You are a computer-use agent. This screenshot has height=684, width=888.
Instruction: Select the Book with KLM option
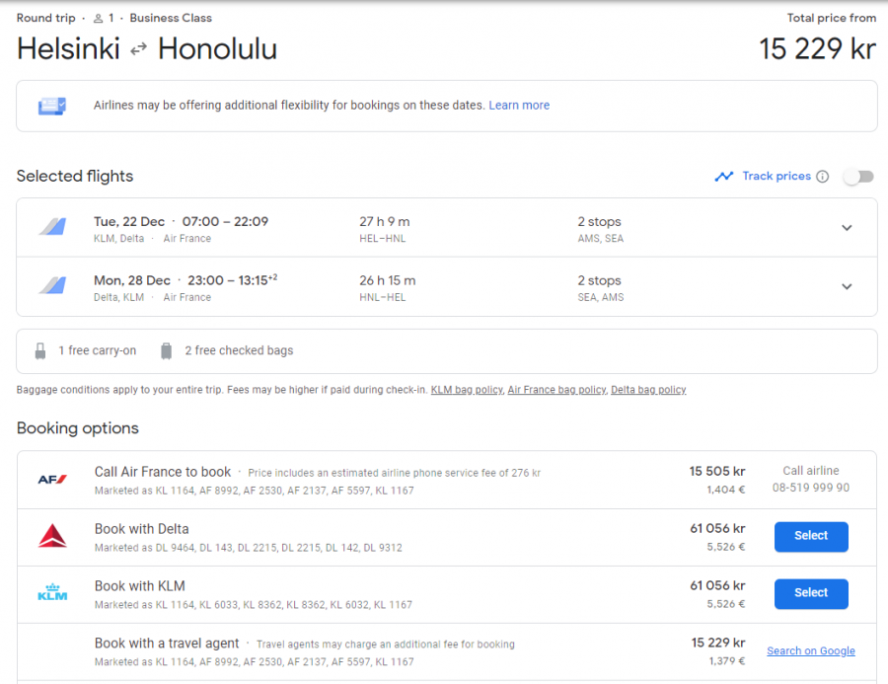tap(811, 593)
